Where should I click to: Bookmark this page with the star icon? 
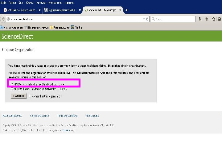(213, 19)
